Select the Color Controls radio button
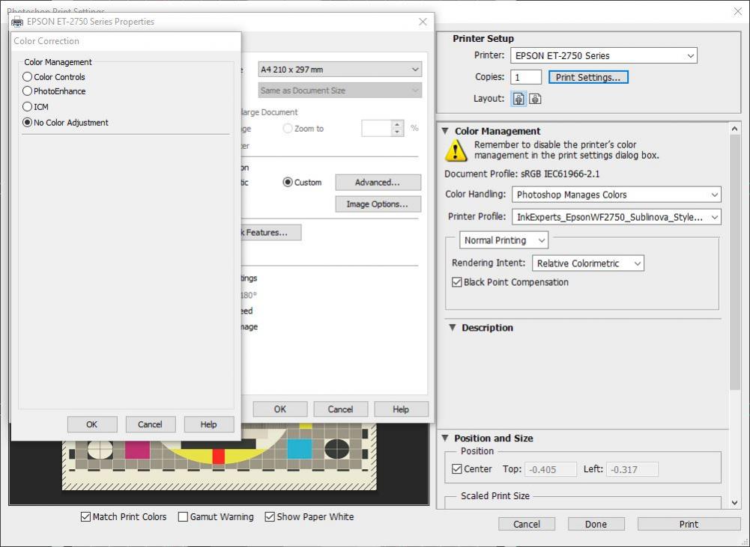Screen dimensions: 750x547 tap(27, 77)
